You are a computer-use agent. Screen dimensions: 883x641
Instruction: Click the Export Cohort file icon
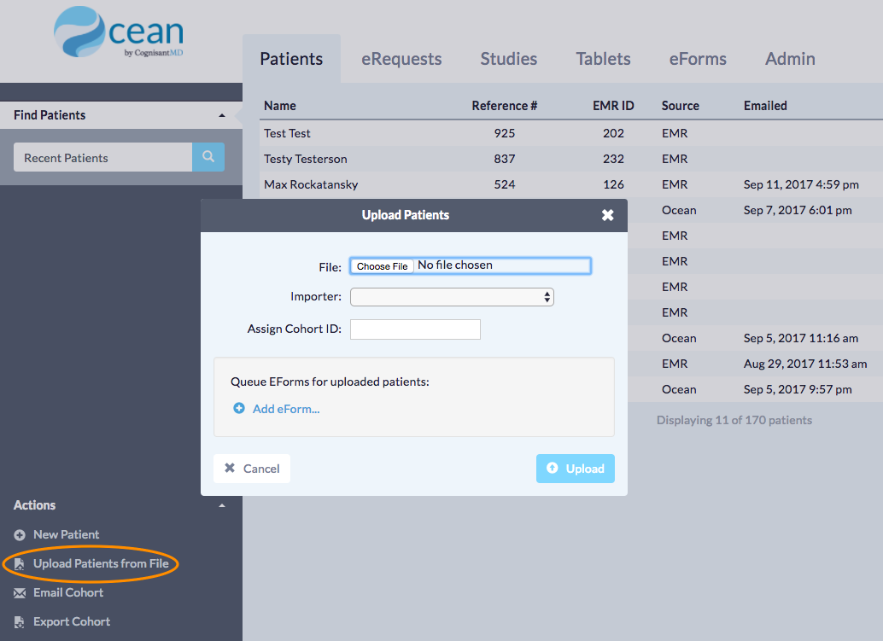(20, 622)
